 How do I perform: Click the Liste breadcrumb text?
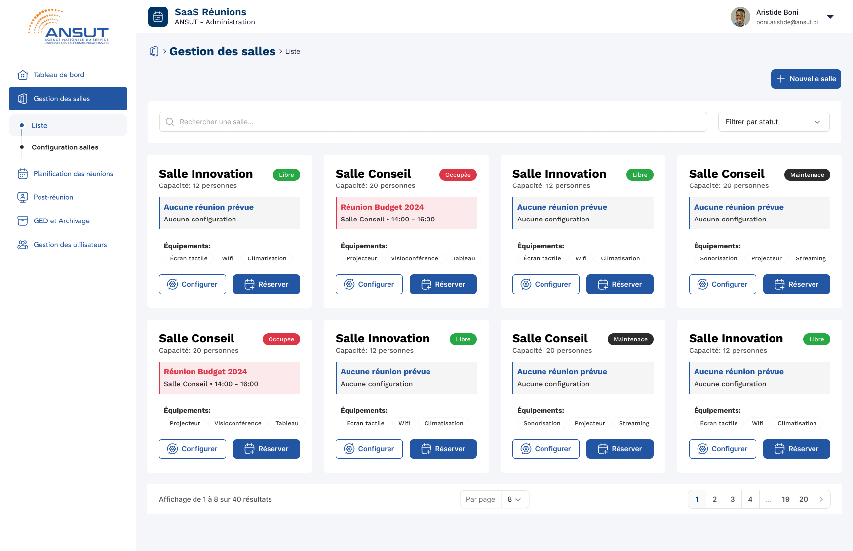coord(293,51)
